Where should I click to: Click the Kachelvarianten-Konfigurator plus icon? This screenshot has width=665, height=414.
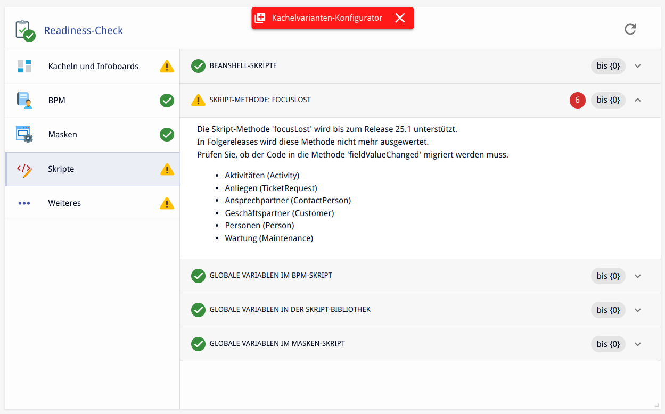(260, 18)
